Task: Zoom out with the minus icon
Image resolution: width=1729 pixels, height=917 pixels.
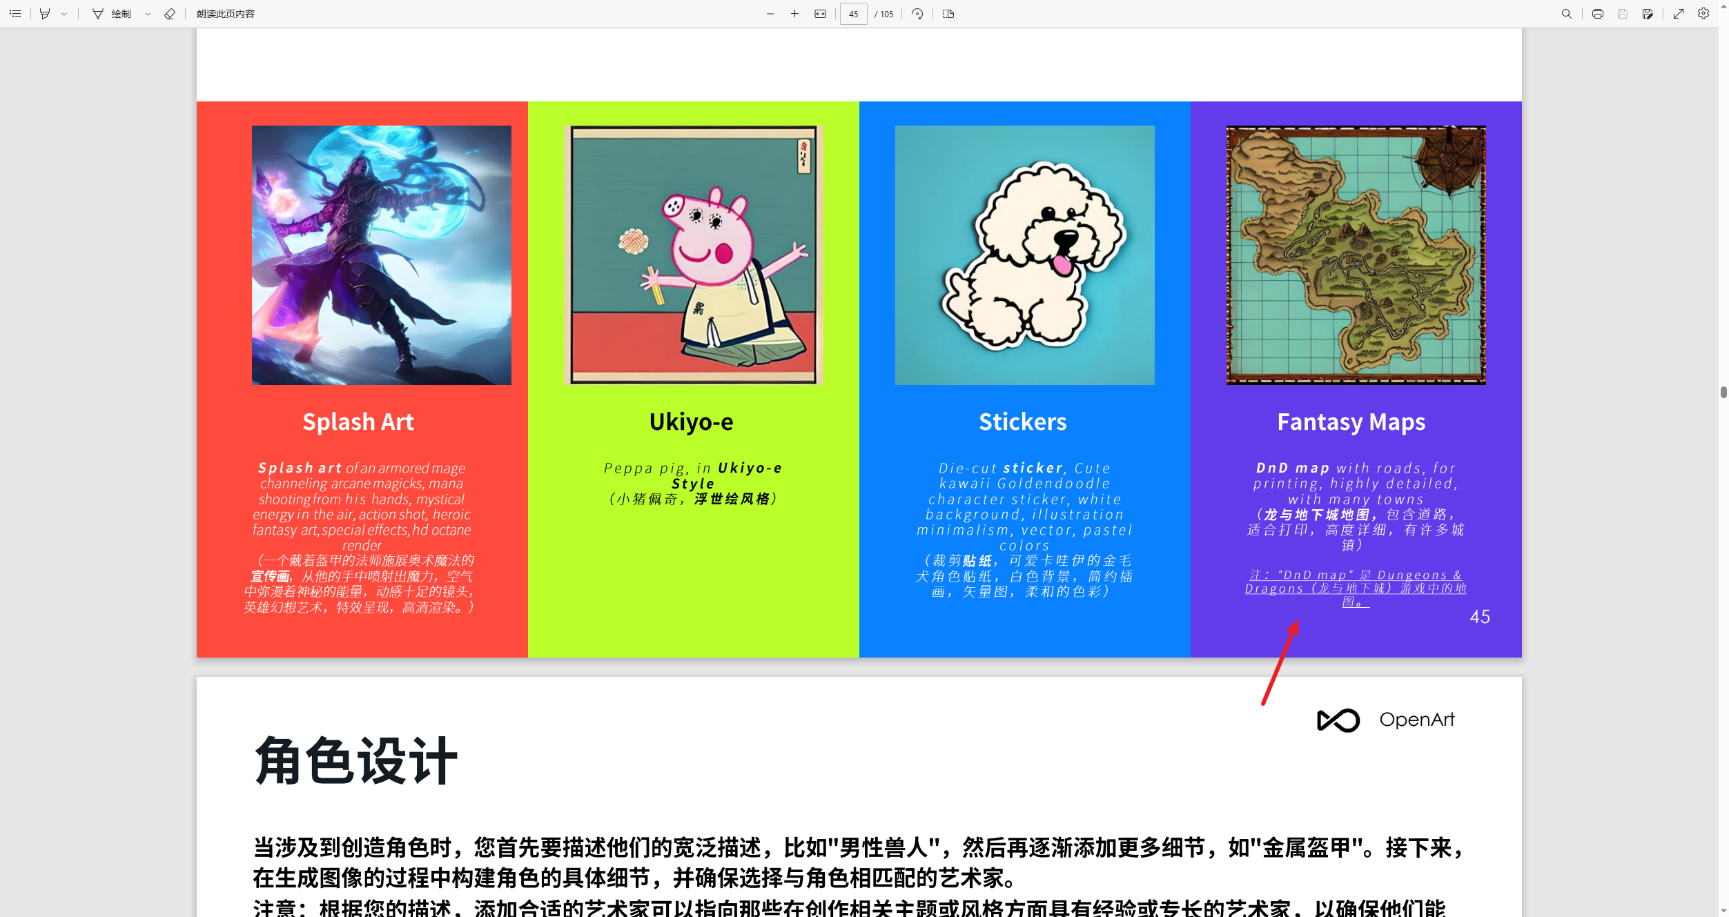Action: tap(770, 14)
